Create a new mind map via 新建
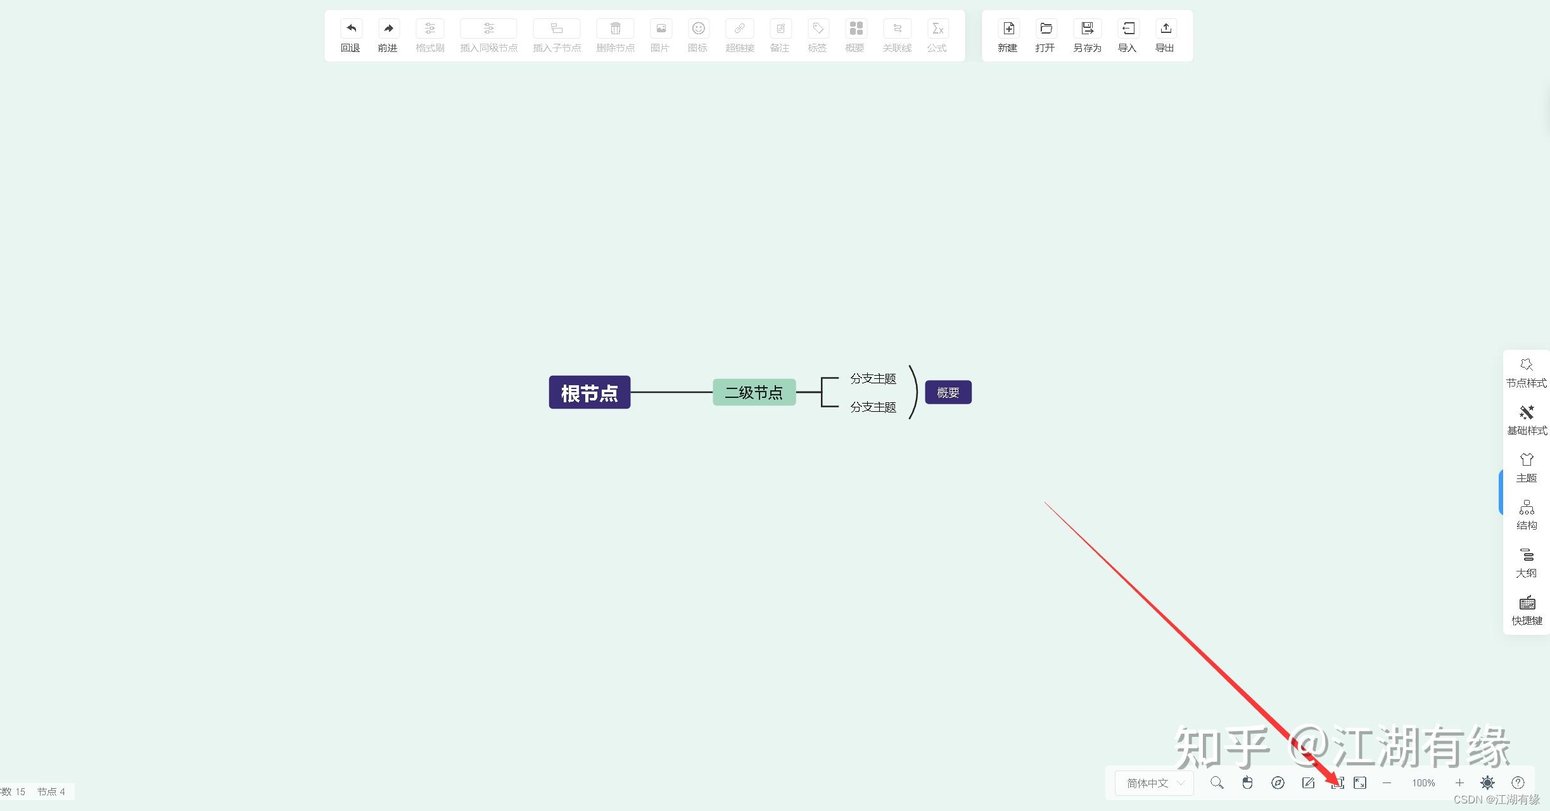 (x=1007, y=35)
